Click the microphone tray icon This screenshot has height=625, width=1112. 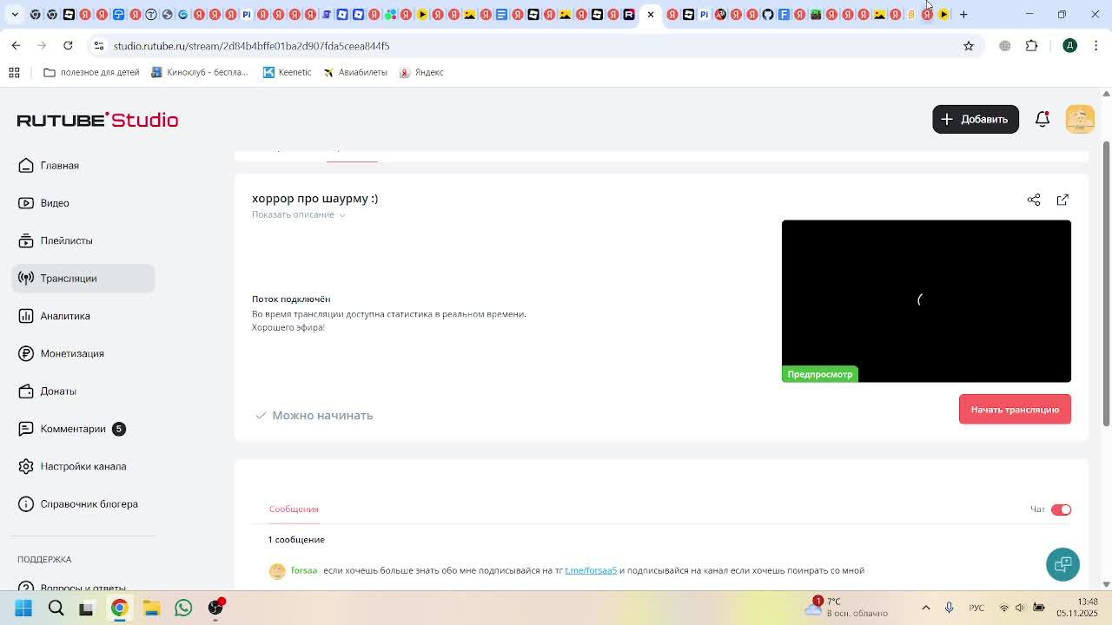pyautogui.click(x=949, y=608)
